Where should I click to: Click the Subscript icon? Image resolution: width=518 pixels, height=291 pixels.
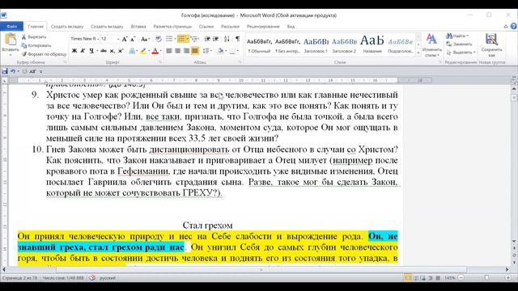(113, 51)
